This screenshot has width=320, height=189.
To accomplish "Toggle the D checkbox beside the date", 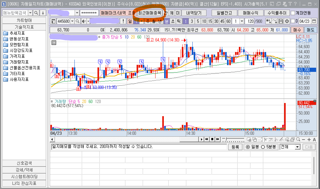I will point(293,21).
